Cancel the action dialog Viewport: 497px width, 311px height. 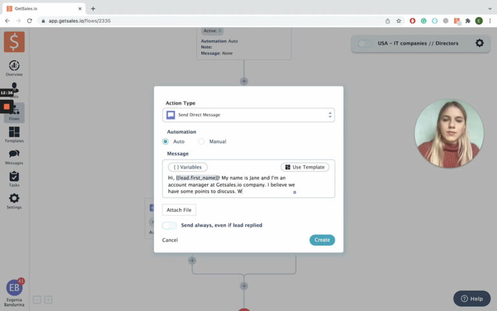pos(170,240)
